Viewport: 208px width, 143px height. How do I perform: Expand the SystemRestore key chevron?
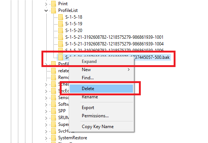(x=46, y=138)
